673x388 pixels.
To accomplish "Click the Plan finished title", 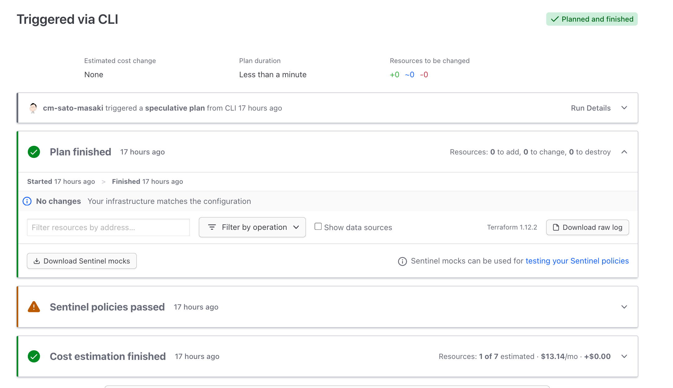I will pos(80,152).
